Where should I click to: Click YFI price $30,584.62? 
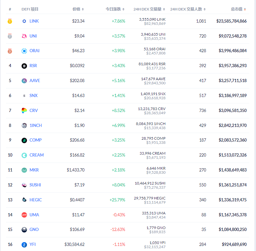tap(75, 244)
